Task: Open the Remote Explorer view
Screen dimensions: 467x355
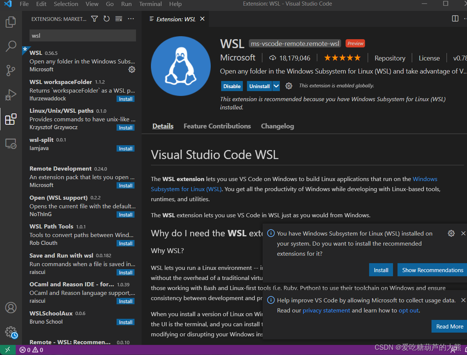Action: pos(10,143)
